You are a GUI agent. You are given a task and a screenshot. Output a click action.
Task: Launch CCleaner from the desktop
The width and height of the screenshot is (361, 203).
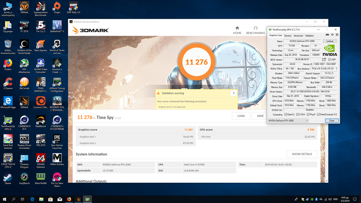click(x=8, y=83)
